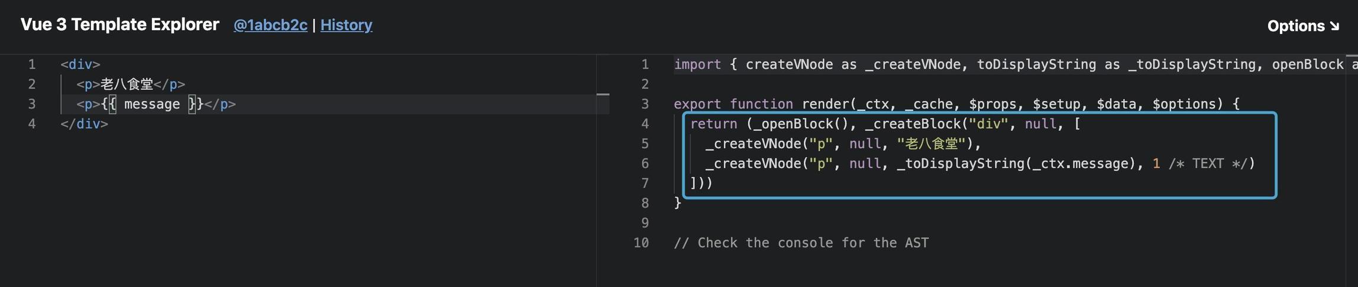1358x287 pixels.
Task: Open the Options dropdown menu
Action: click(1303, 26)
